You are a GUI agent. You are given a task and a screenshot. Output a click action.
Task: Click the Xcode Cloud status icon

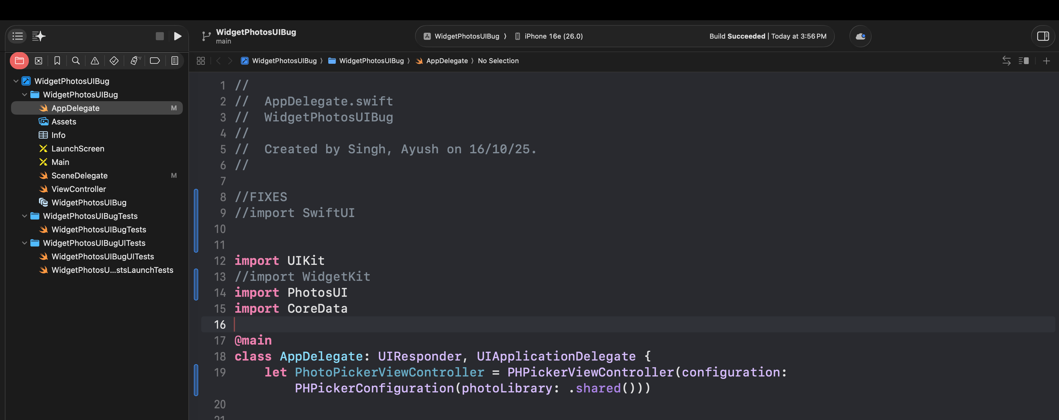[x=860, y=36]
